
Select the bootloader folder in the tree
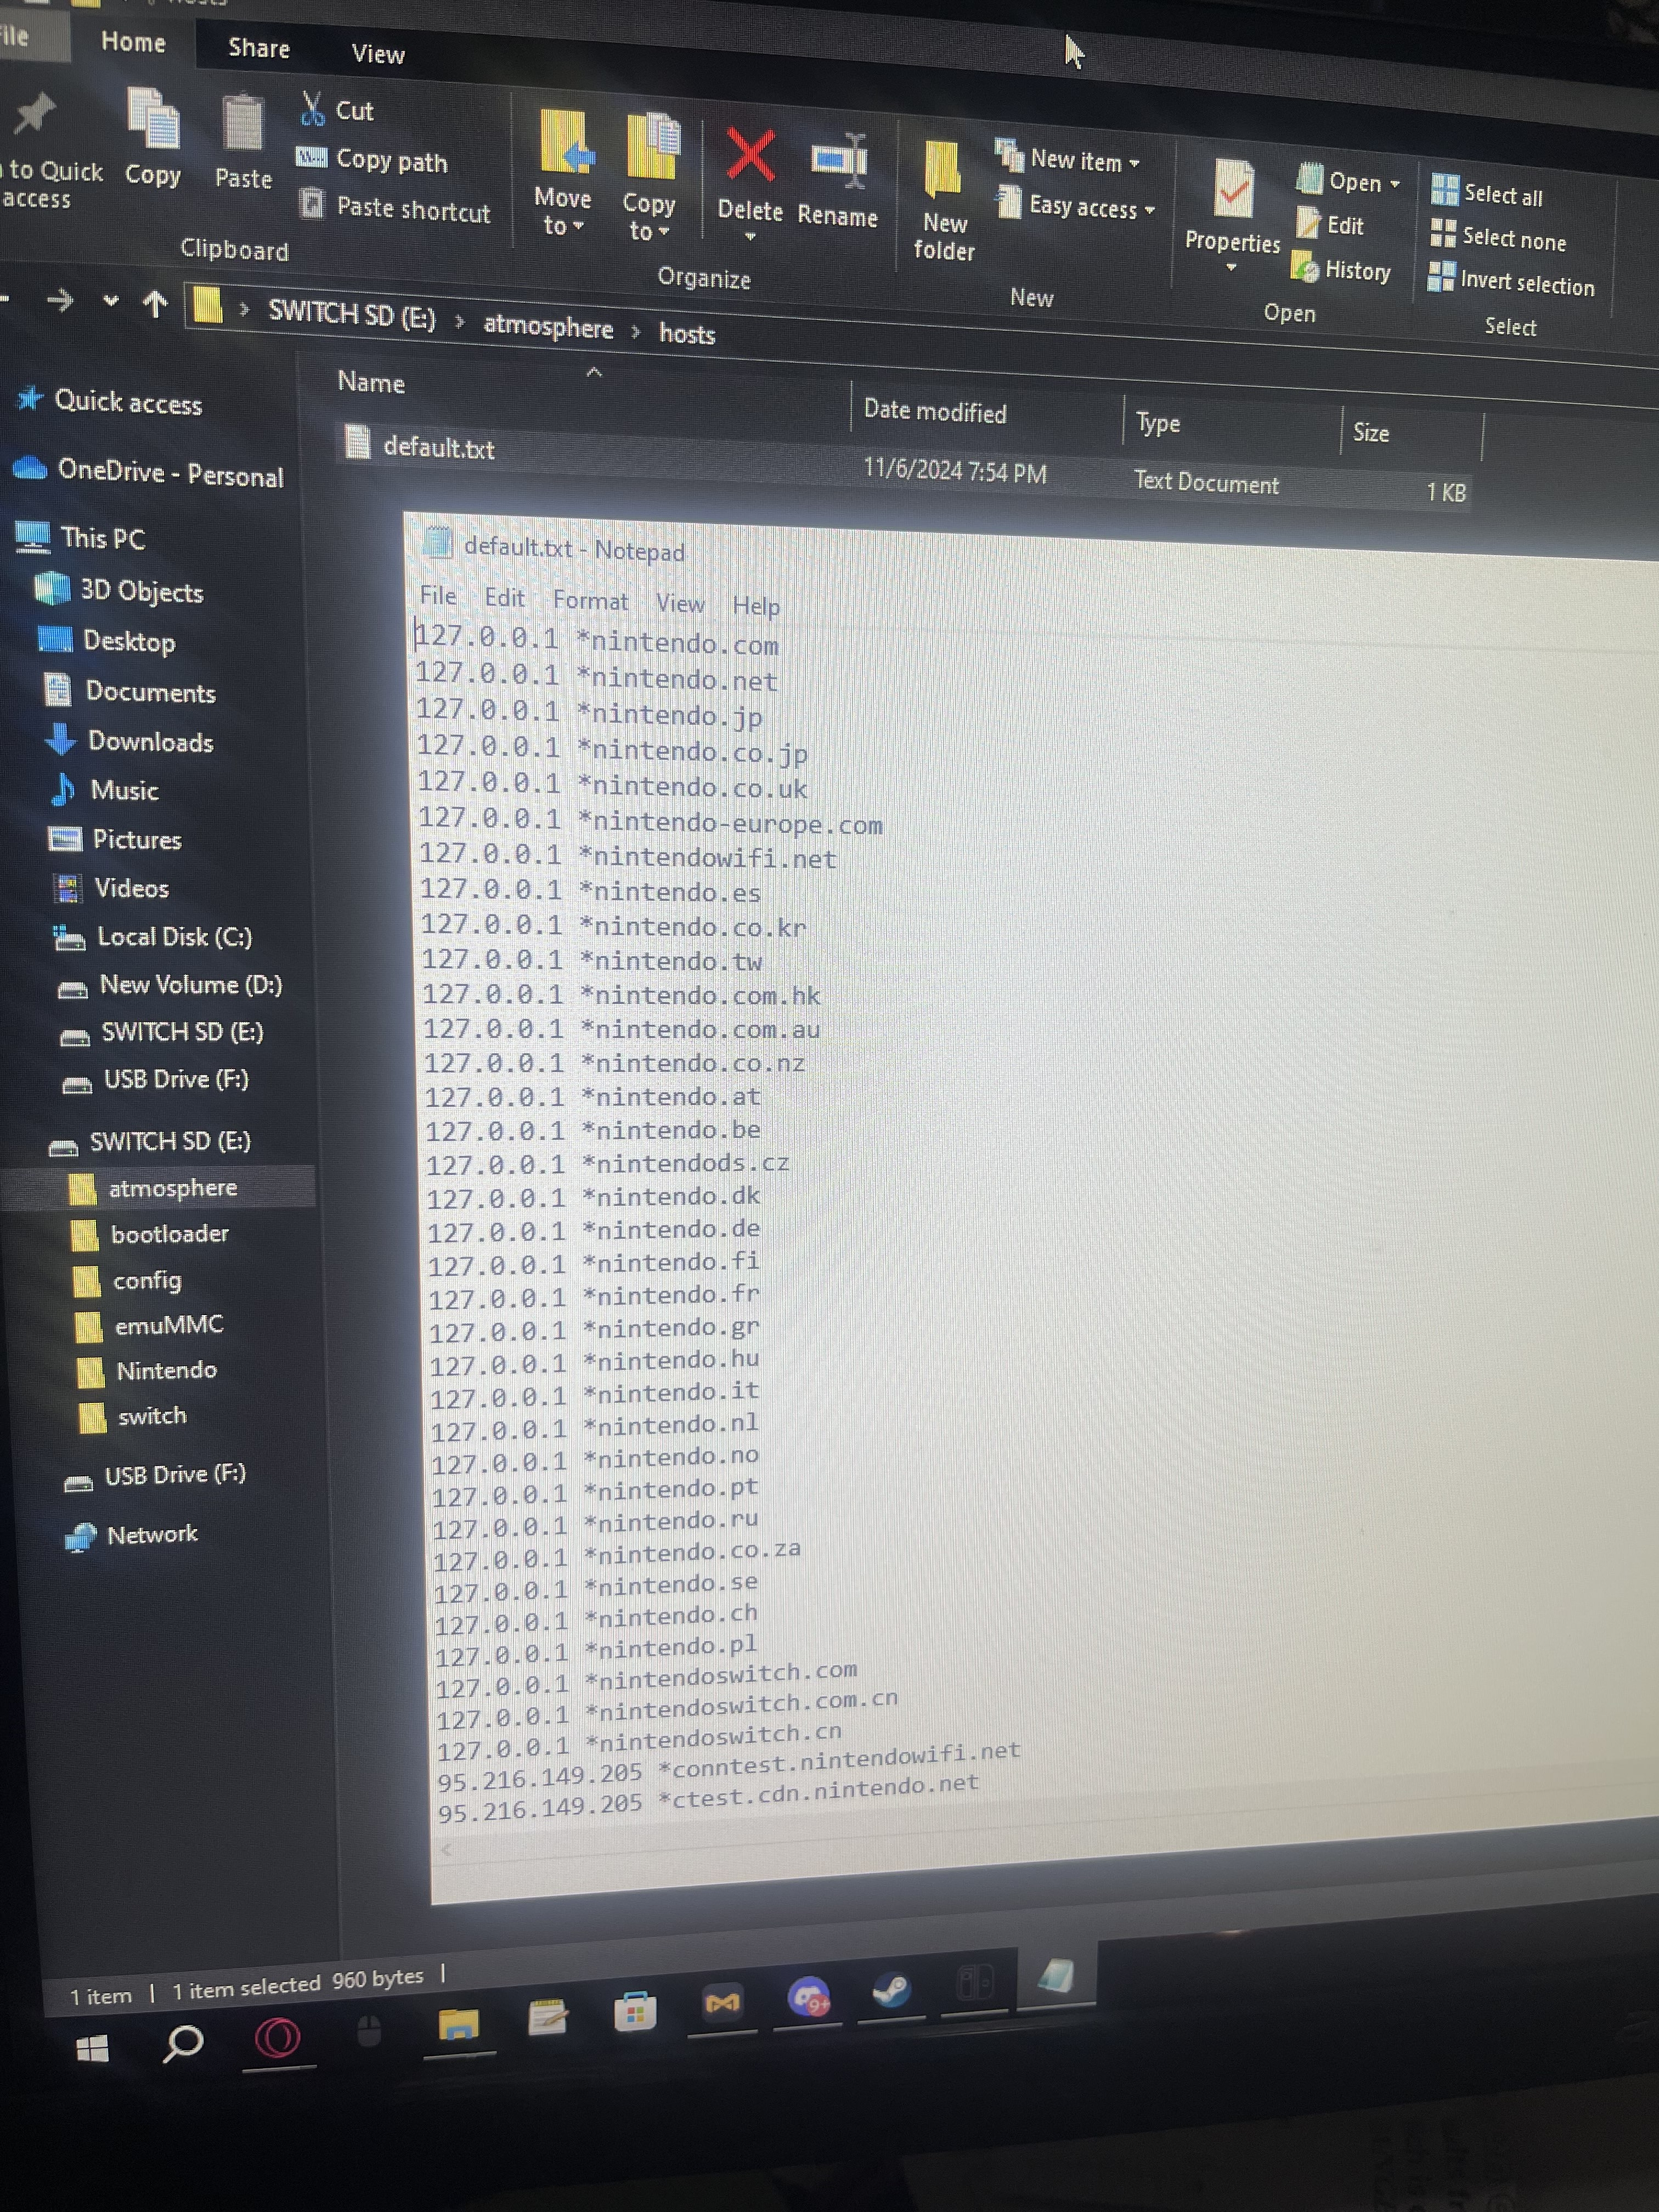pyautogui.click(x=169, y=1234)
